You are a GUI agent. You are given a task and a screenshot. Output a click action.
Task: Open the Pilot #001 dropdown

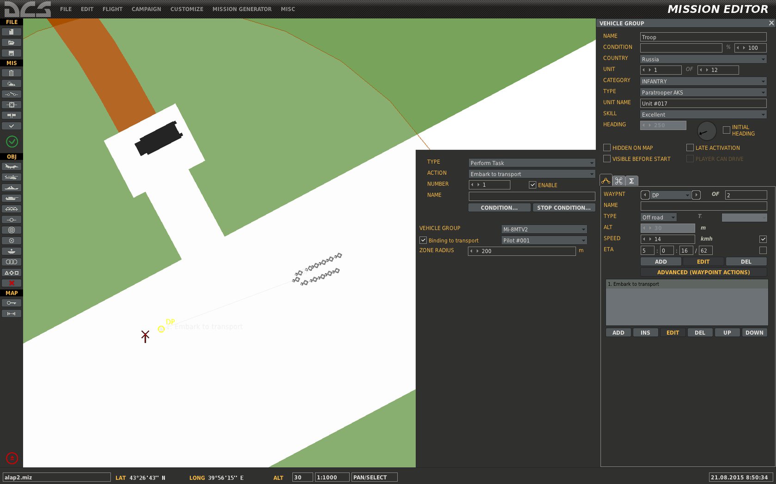pos(544,240)
